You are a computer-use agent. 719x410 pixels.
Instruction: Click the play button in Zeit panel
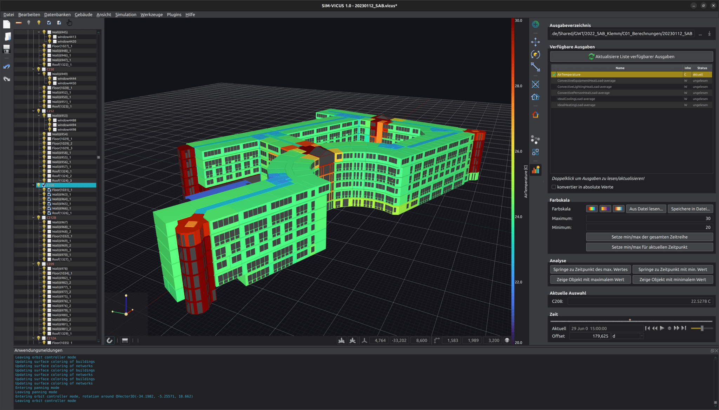tap(662, 328)
